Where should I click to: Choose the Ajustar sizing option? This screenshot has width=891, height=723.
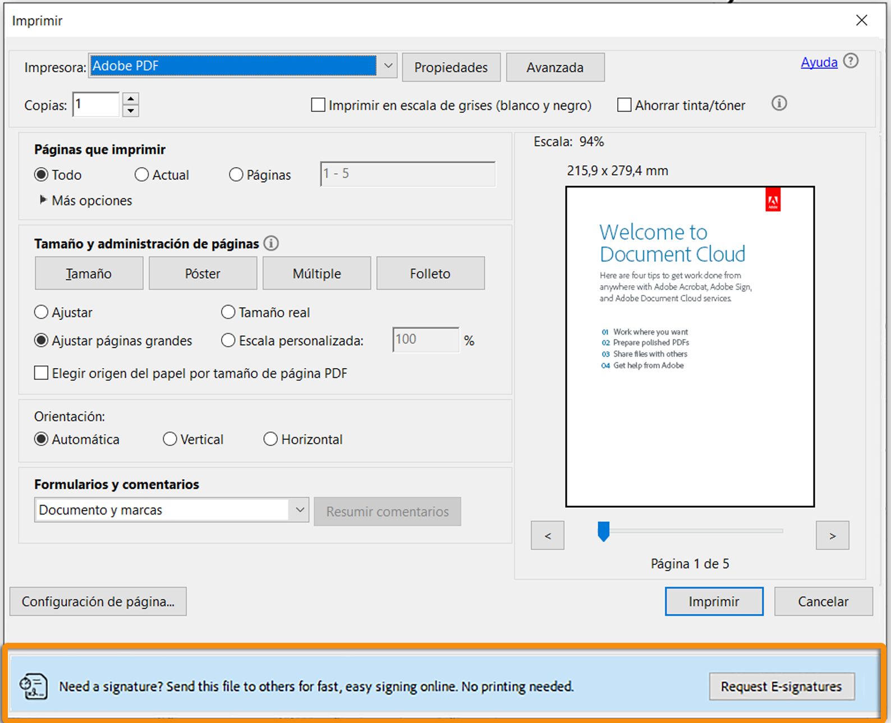(x=41, y=312)
